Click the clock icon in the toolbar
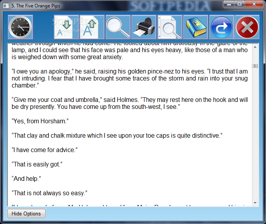 click(20, 27)
